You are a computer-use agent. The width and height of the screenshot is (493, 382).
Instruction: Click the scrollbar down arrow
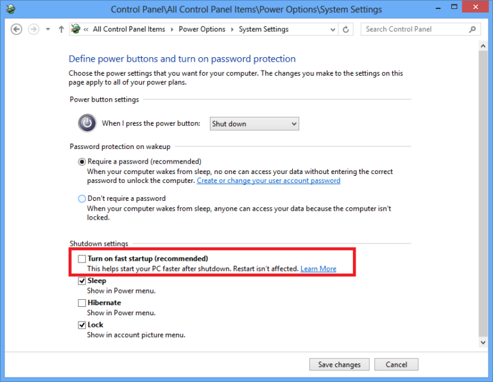pyautogui.click(x=483, y=343)
